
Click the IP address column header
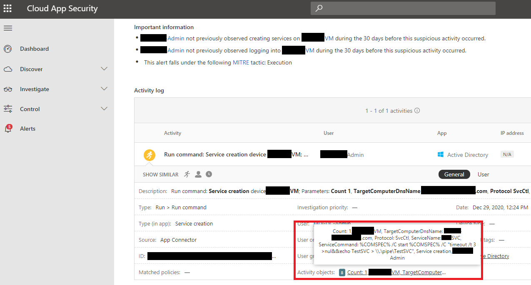point(512,133)
